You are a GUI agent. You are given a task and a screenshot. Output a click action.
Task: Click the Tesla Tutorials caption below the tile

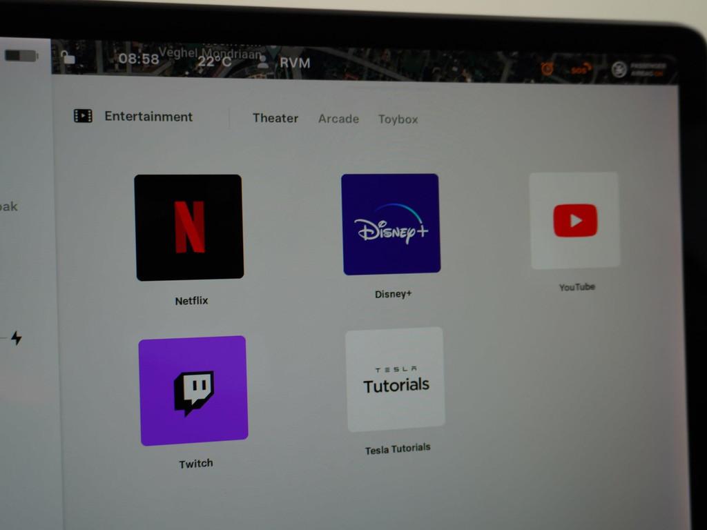[x=398, y=449]
